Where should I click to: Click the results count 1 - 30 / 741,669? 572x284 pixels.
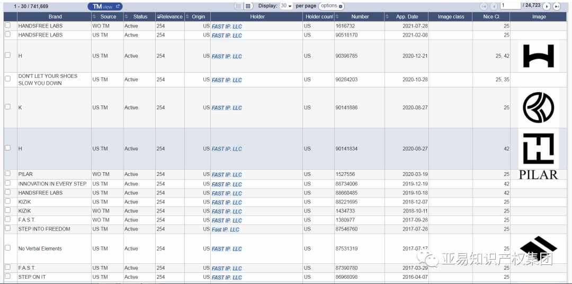31,6
